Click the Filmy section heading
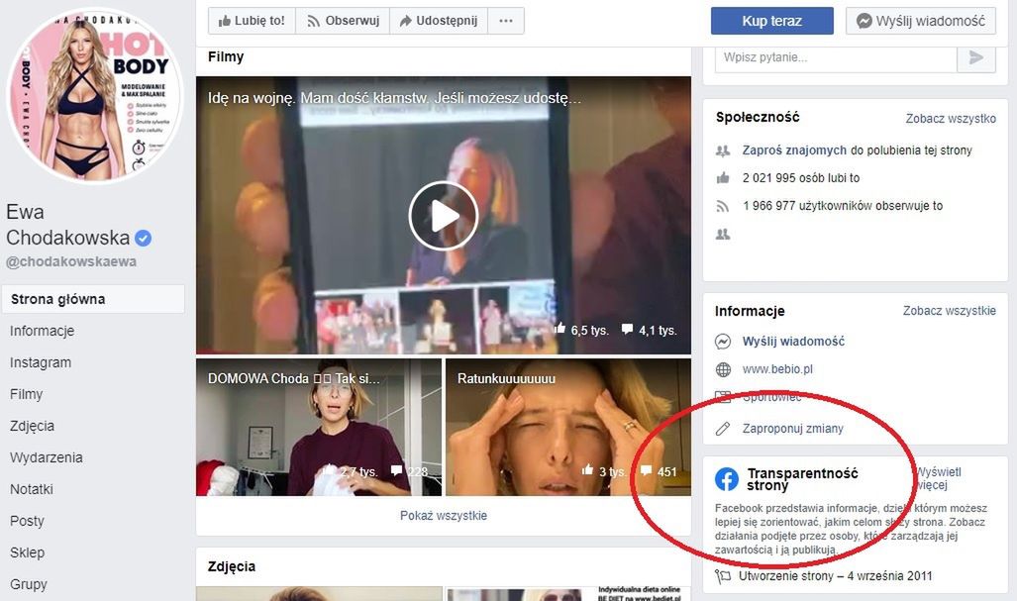This screenshot has height=601, width=1017. pos(226,56)
